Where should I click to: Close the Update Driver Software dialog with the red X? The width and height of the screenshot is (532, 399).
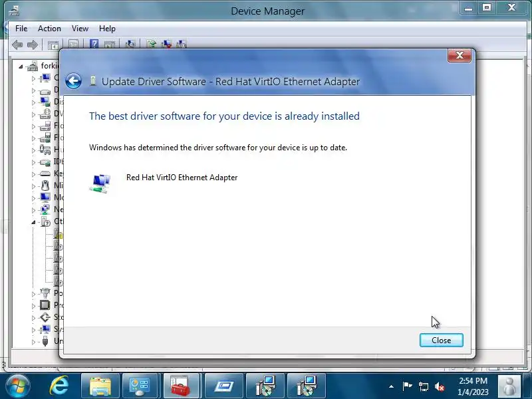(460, 55)
